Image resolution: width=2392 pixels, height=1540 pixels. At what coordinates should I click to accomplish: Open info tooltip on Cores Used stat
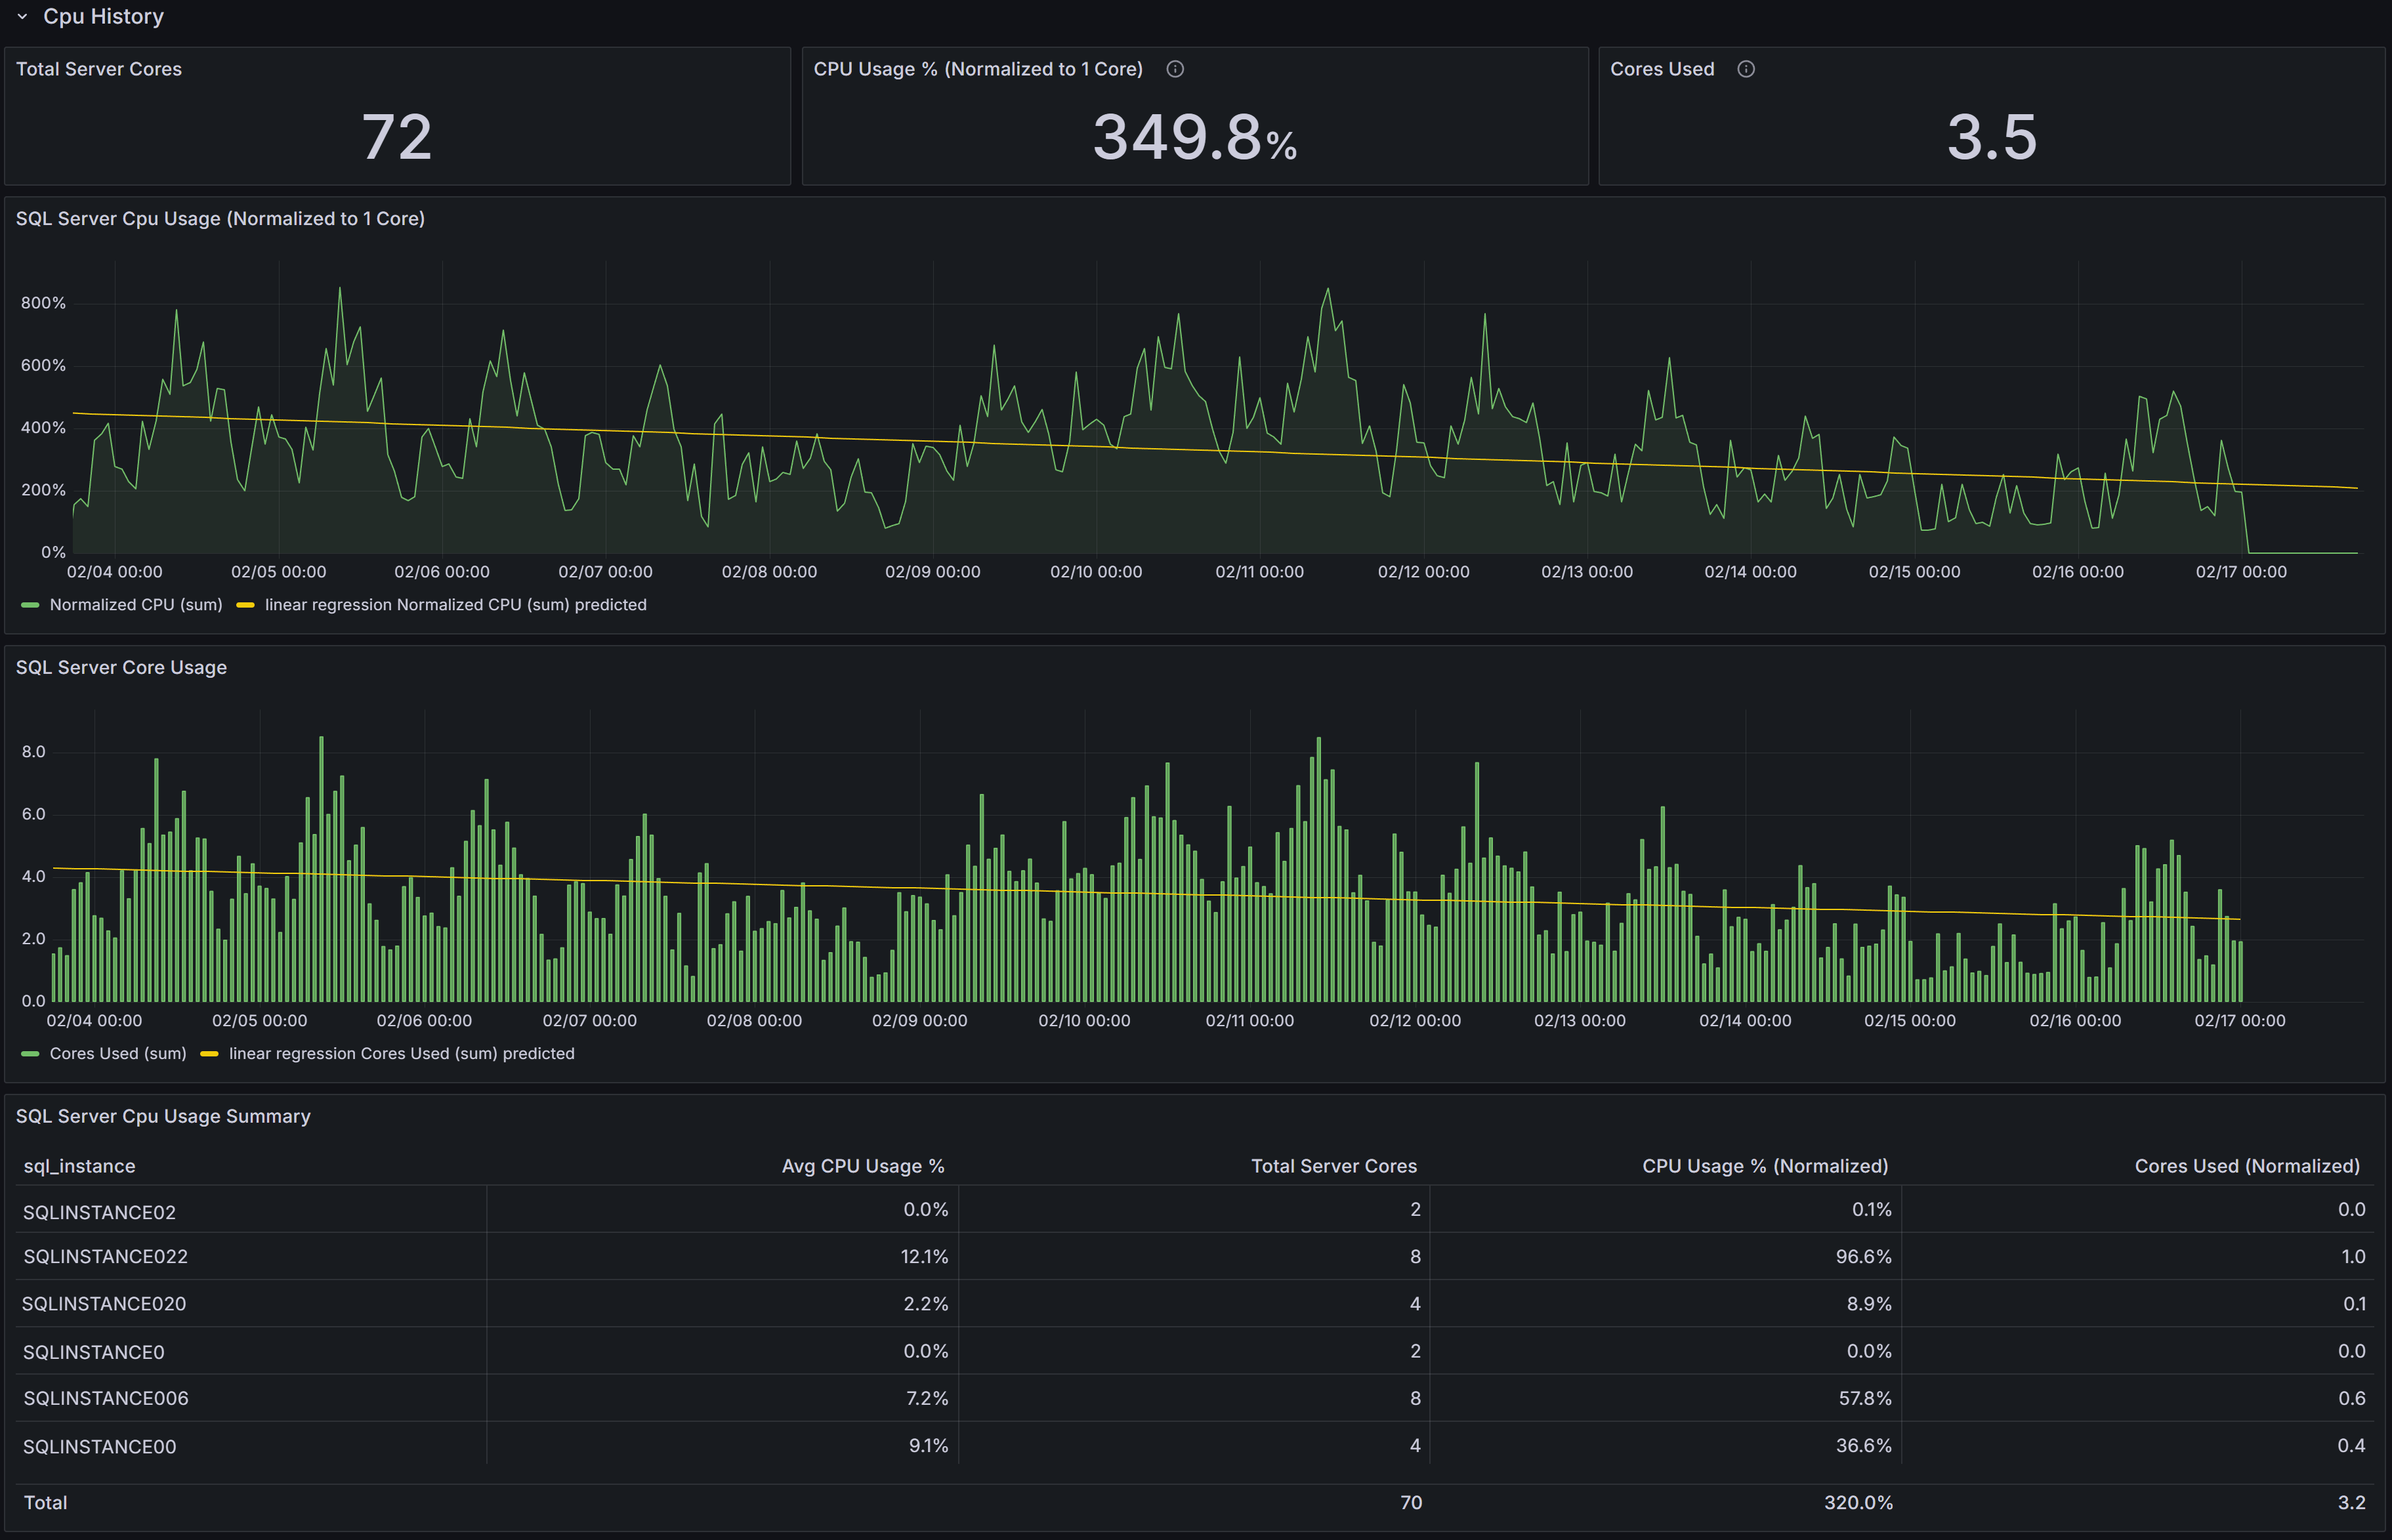pos(1746,69)
